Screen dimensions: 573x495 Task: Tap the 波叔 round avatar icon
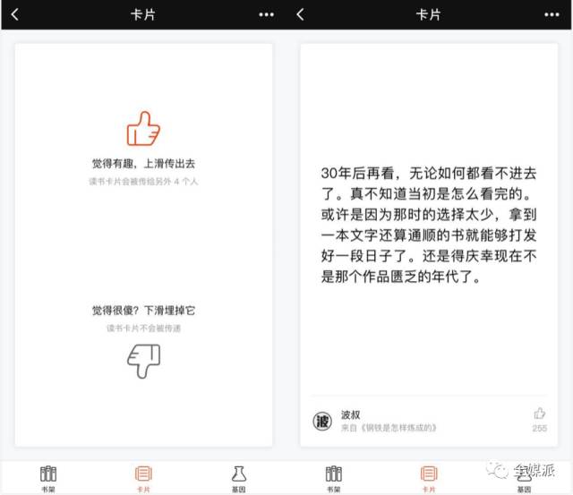point(322,421)
